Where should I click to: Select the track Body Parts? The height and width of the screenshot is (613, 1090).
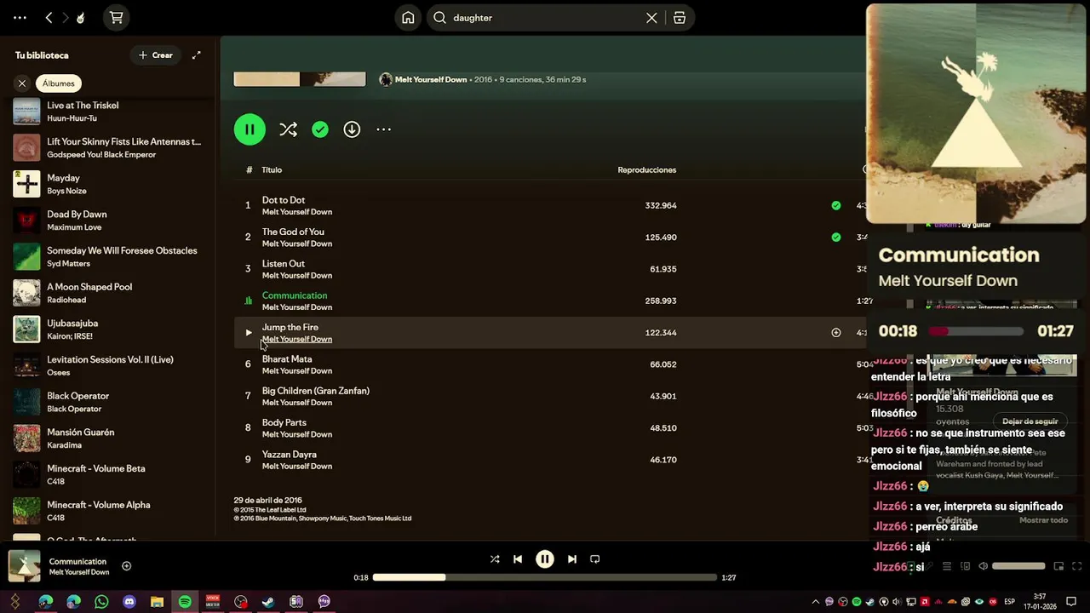pos(284,422)
